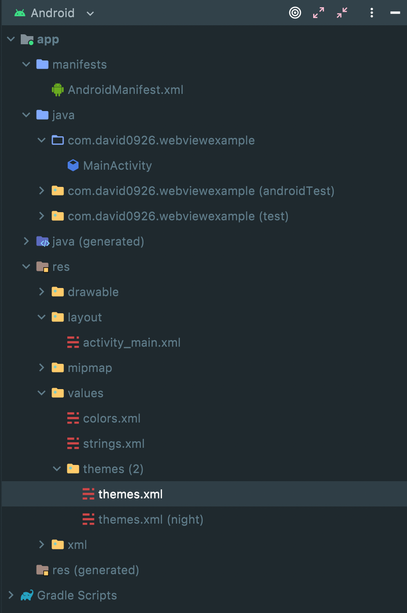This screenshot has height=613, width=407.
Task: Expand the mipmap folder
Action: (x=42, y=367)
